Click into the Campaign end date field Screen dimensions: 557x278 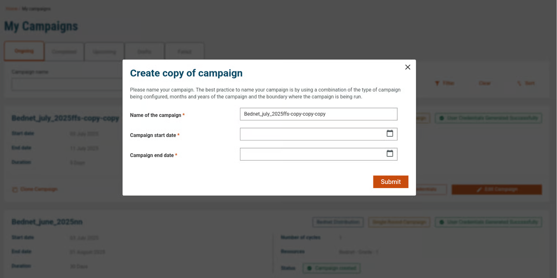coord(311,154)
